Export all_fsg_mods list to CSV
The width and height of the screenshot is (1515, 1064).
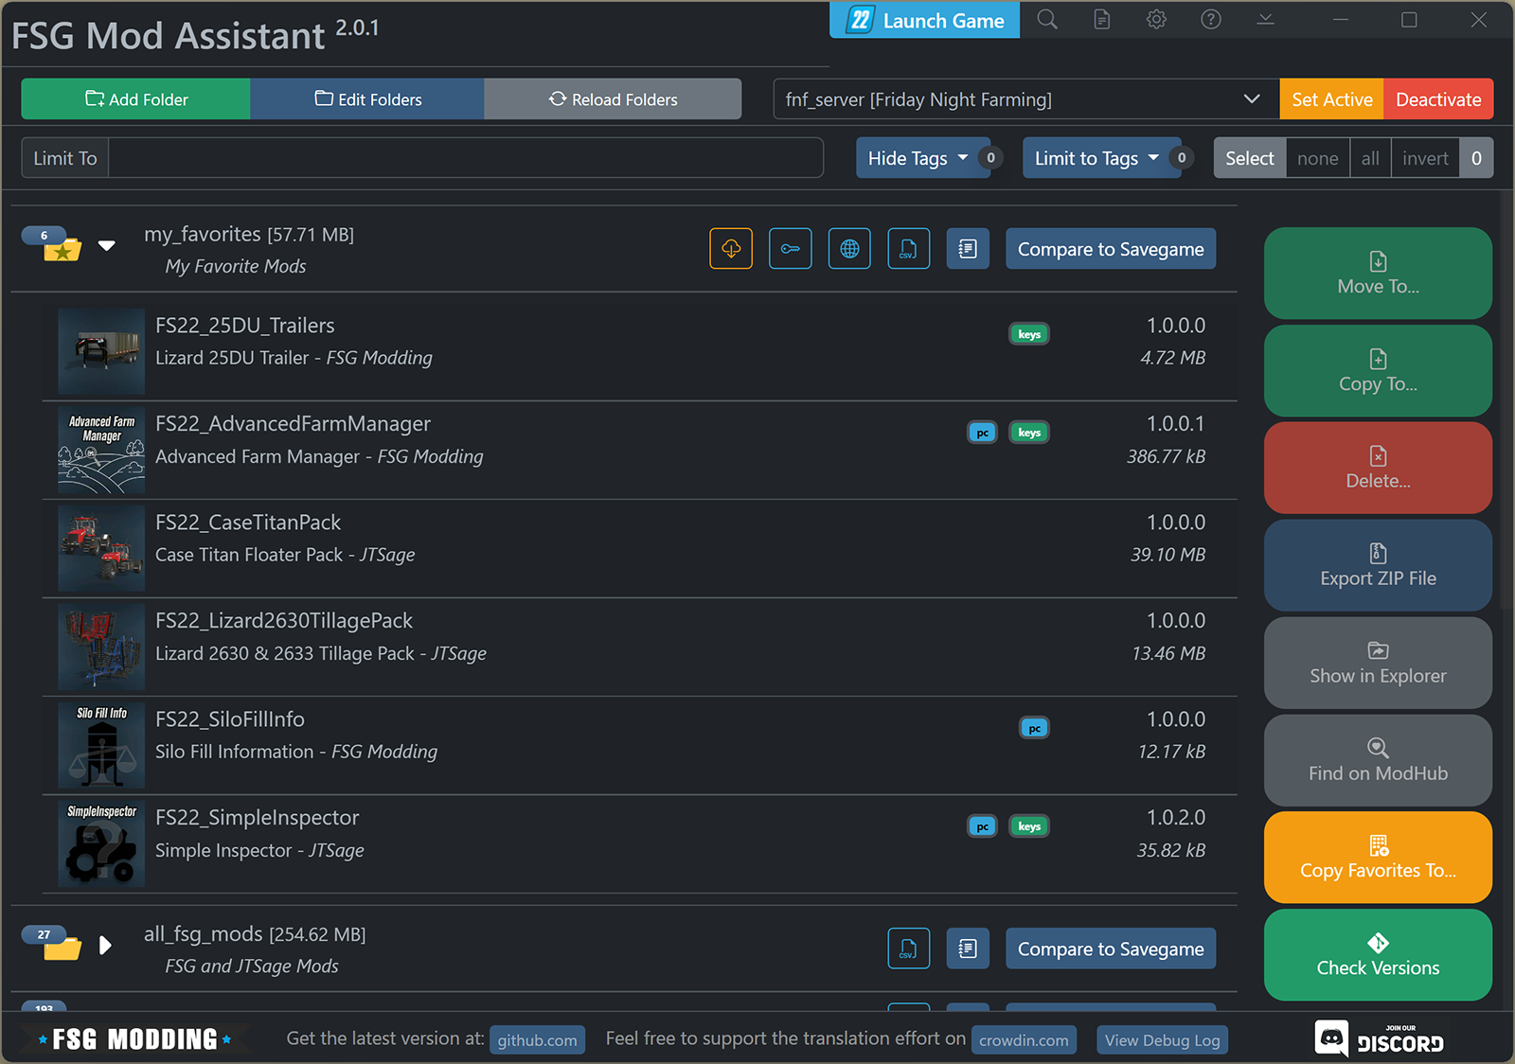(x=909, y=949)
